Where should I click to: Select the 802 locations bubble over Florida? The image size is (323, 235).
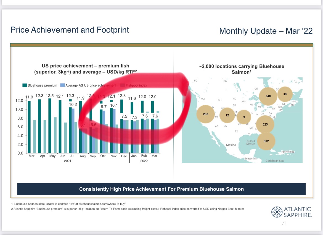click(x=266, y=141)
